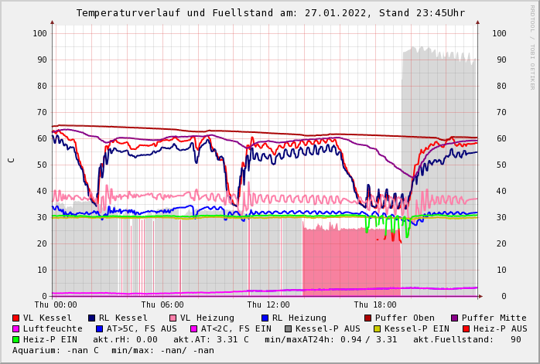Click the Puffer Oben legend color box
Screen dimensions: 540x364
pyautogui.click(x=368, y=318)
